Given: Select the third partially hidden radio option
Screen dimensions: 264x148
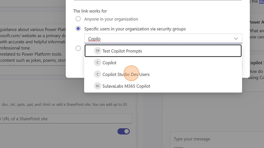Looking at the screenshot, I should click(78, 48).
